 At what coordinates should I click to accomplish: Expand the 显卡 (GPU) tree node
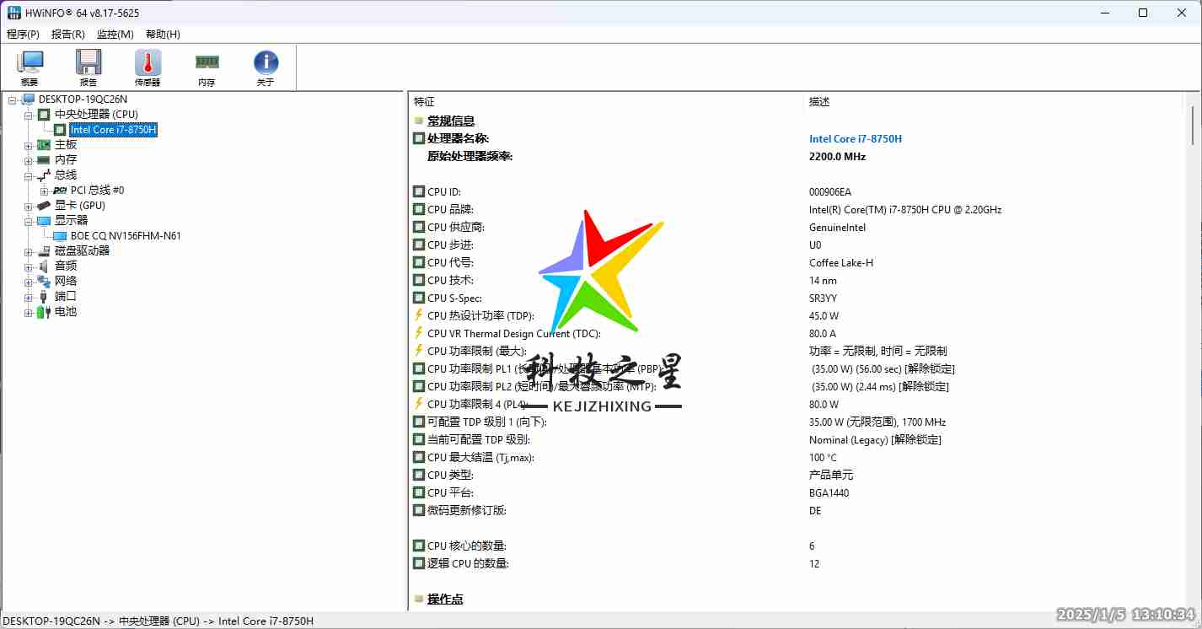click(28, 205)
